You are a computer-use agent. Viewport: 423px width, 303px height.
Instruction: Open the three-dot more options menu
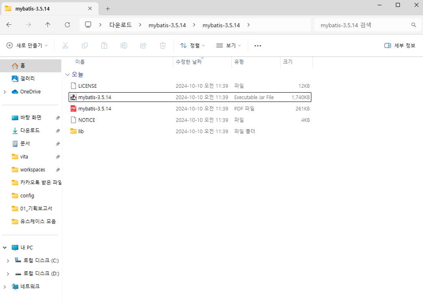tap(258, 45)
